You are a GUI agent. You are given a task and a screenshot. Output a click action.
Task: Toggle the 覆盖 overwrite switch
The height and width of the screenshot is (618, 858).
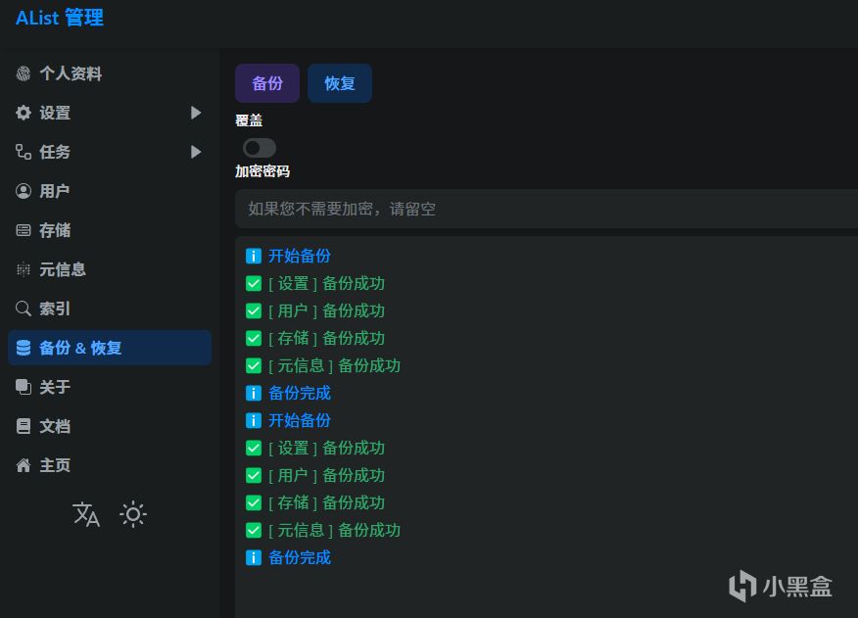tap(259, 148)
